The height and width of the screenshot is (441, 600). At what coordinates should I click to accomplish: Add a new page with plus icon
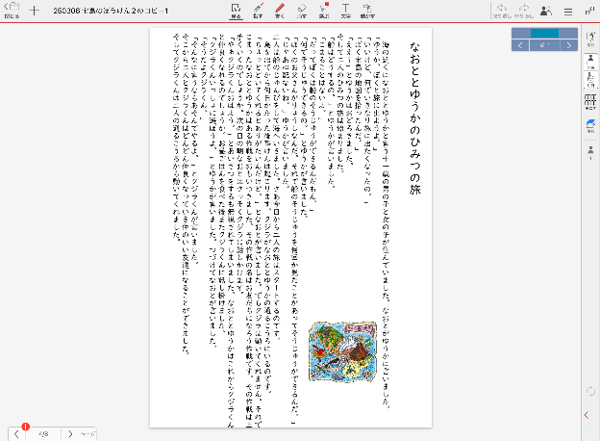tap(35, 11)
